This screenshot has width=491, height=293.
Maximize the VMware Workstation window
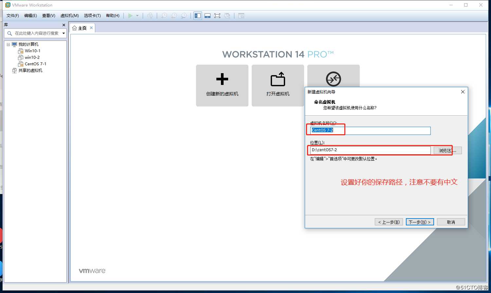pyautogui.click(x=466, y=5)
